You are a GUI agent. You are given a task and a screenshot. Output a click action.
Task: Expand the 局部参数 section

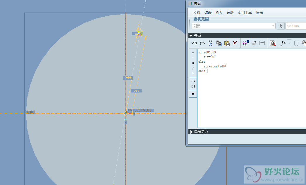(191, 132)
